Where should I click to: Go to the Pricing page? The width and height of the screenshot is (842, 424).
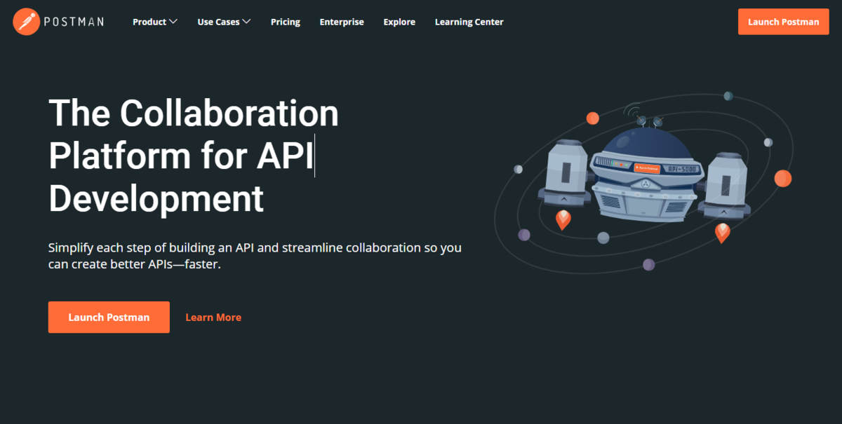(286, 22)
